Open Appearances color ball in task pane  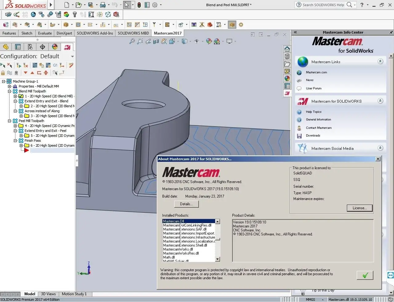coord(287,79)
